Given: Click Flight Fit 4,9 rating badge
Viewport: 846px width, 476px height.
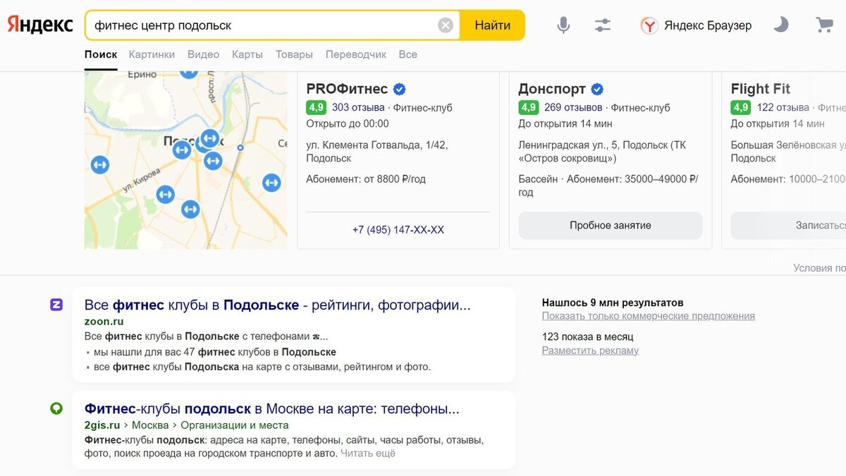Looking at the screenshot, I should (740, 108).
